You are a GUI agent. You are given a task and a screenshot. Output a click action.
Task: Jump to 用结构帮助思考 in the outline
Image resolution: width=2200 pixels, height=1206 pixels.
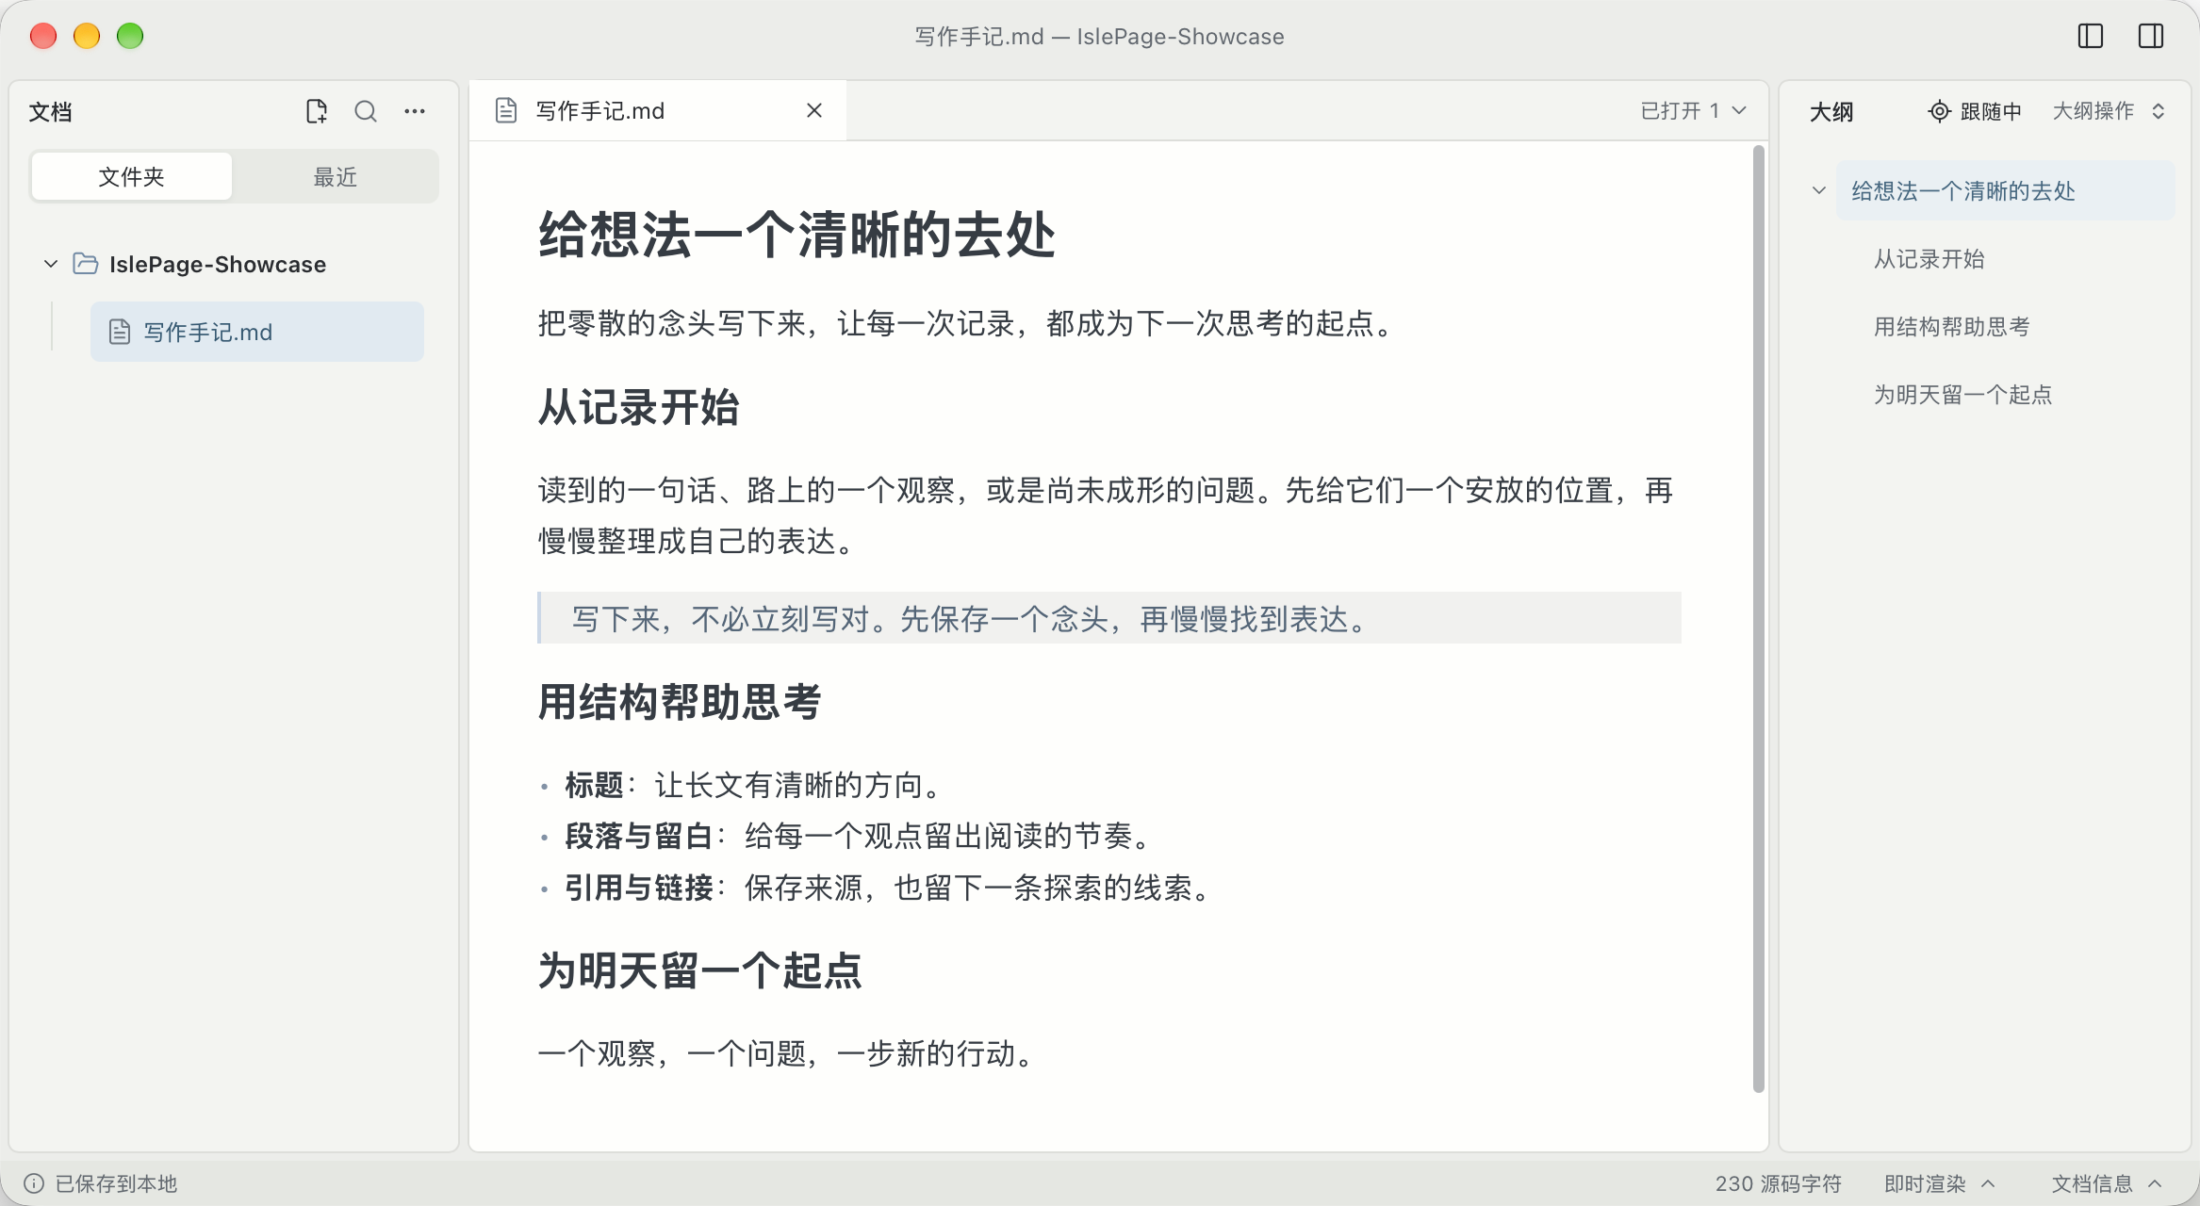click(1952, 327)
